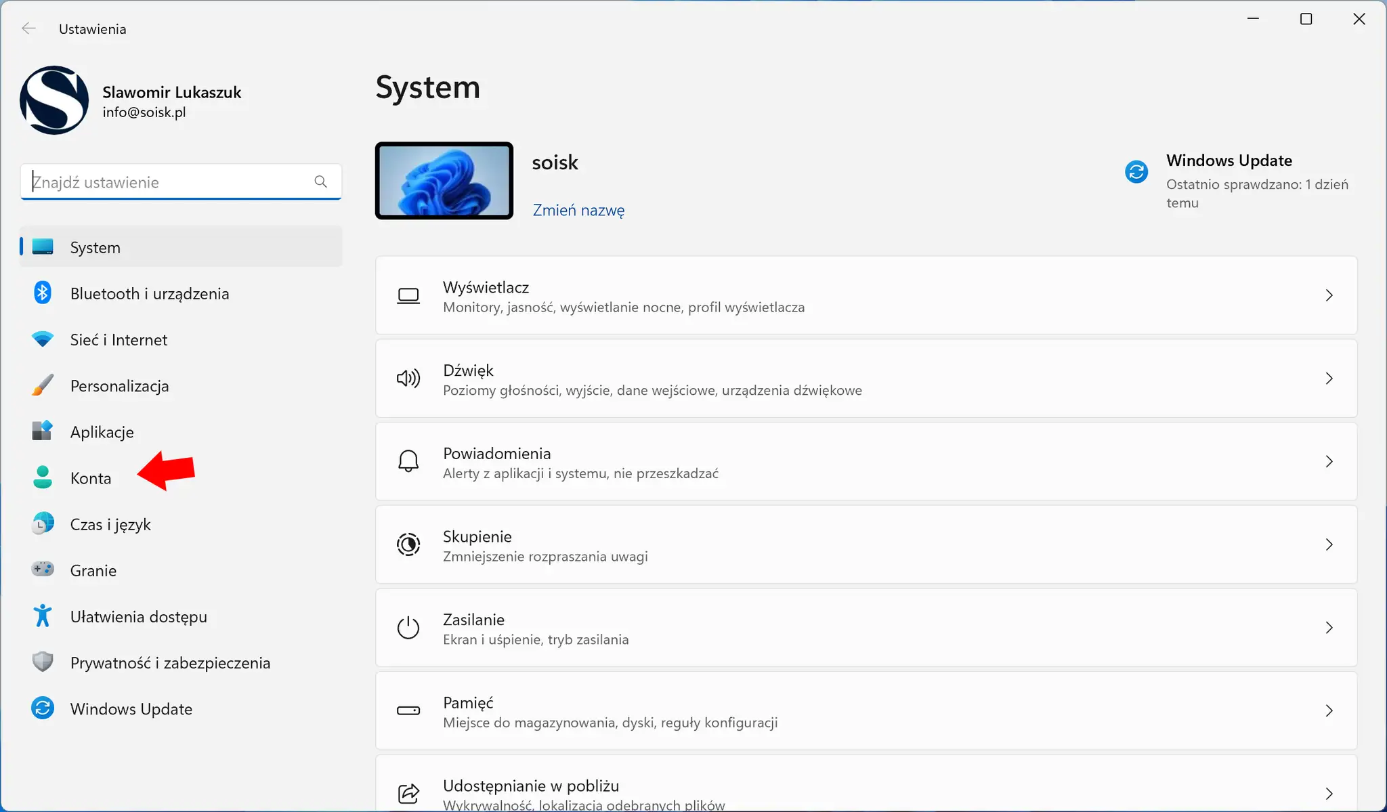1387x812 pixels.
Task: Open Aplikacje using its sidebar icon
Action: click(42, 431)
